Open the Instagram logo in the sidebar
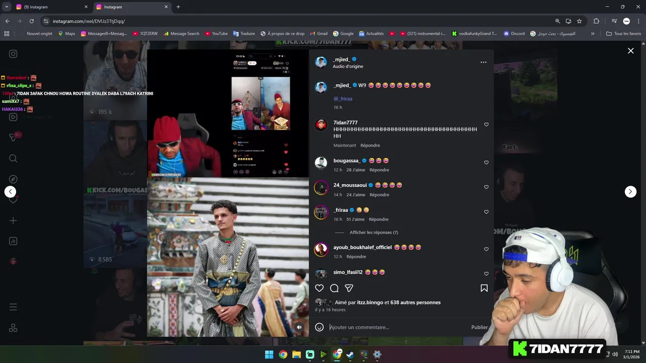The height and width of the screenshot is (363, 646). [x=14, y=54]
